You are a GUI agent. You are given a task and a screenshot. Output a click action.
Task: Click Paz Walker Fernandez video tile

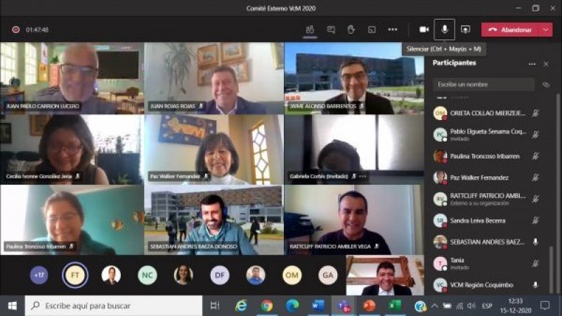tap(214, 150)
